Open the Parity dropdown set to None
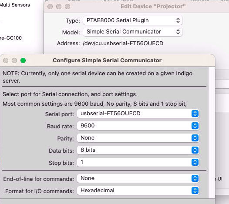The width and height of the screenshot is (229, 204). 138,138
